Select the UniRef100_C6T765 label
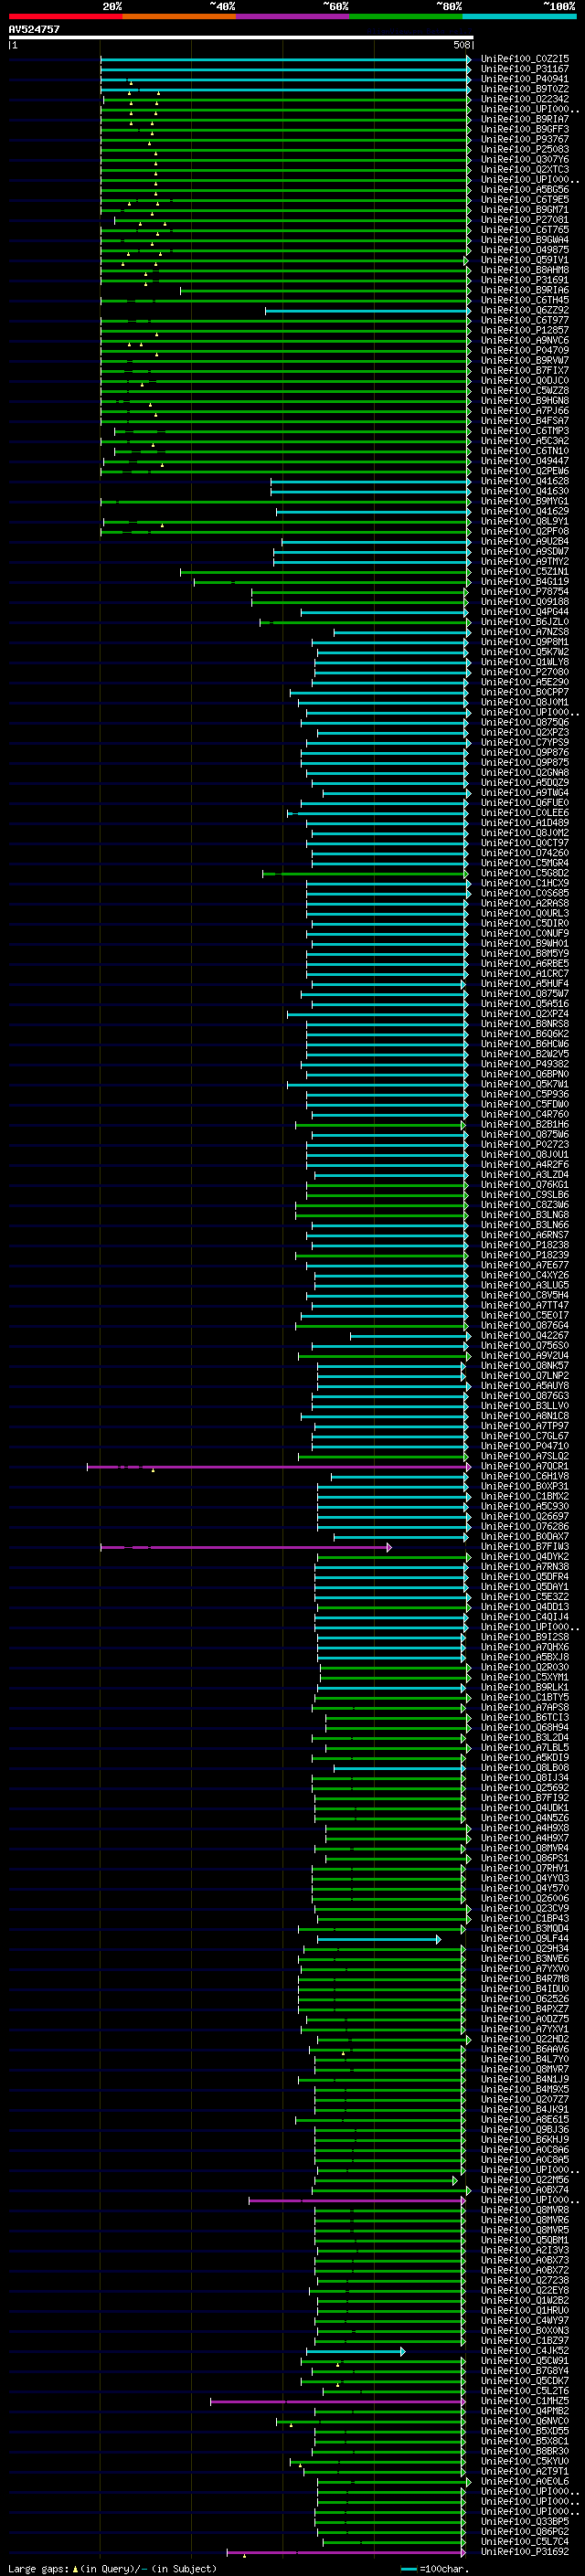The image size is (585, 2576). [x=525, y=230]
